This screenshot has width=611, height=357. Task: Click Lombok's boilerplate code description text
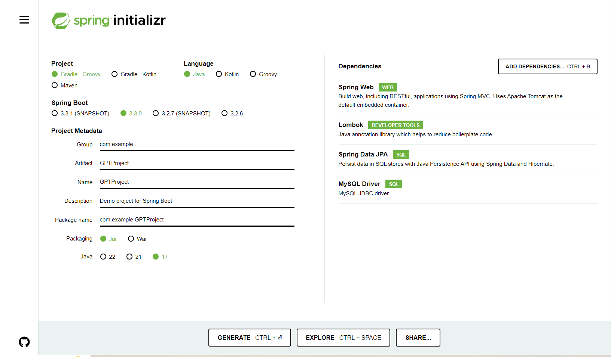[x=416, y=134]
